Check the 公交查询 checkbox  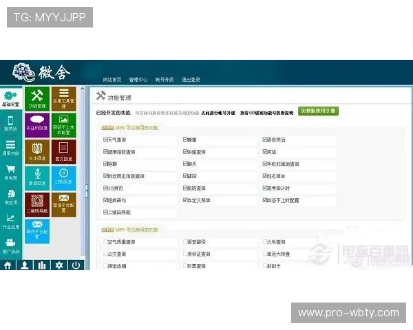pyautogui.click(x=105, y=254)
